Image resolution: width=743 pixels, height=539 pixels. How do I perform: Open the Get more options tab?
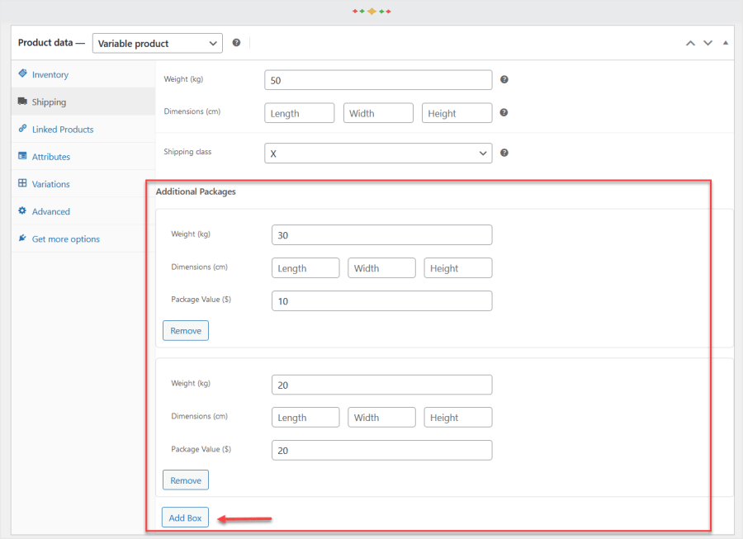65,239
